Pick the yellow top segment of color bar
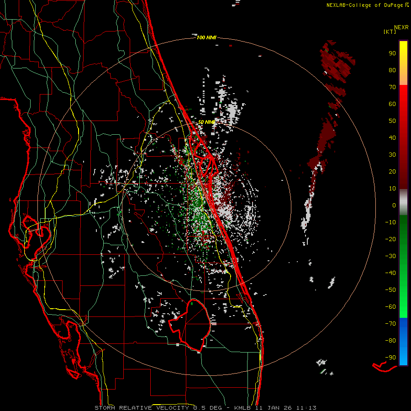 (x=403, y=63)
